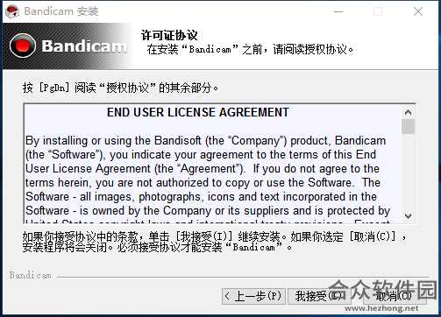Cancel installation with 取消(C) button
This screenshot has width=441, height=317.
394,296
